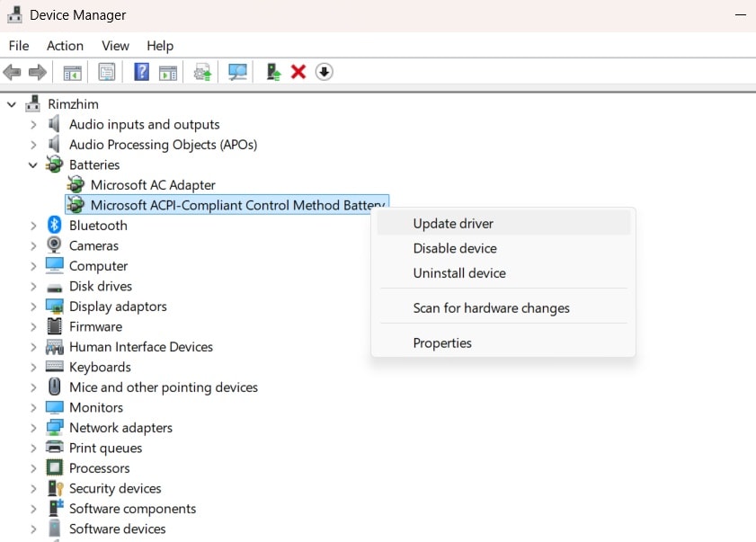Click the Mice and pointing devices icon
The image size is (756, 542).
[x=55, y=387]
